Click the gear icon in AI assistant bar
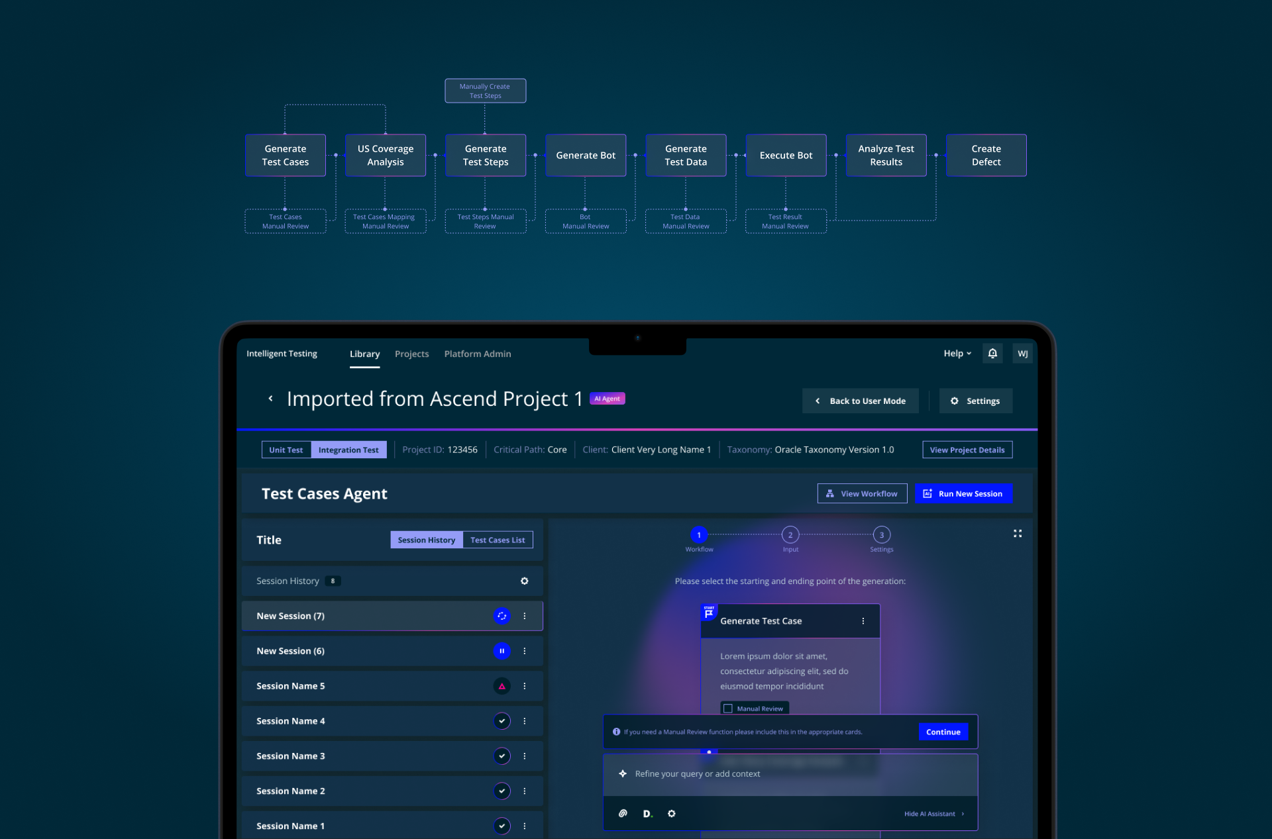 coord(671,813)
